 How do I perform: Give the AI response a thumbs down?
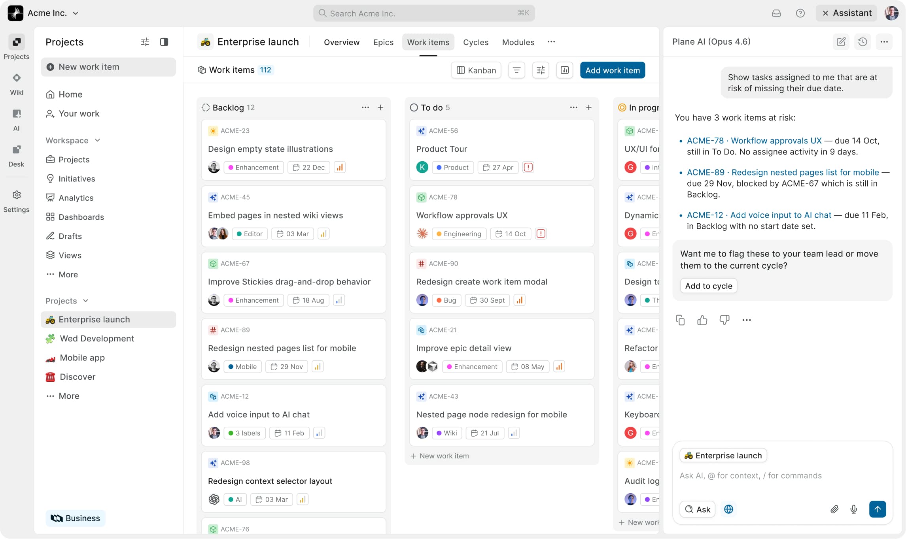[x=724, y=320]
